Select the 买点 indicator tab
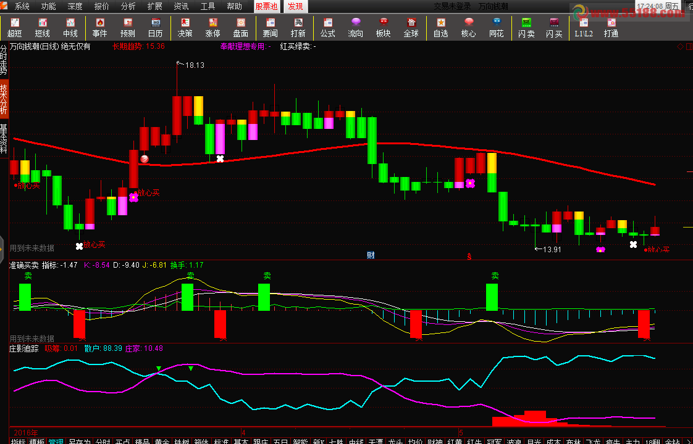The image size is (693, 444). (122, 440)
